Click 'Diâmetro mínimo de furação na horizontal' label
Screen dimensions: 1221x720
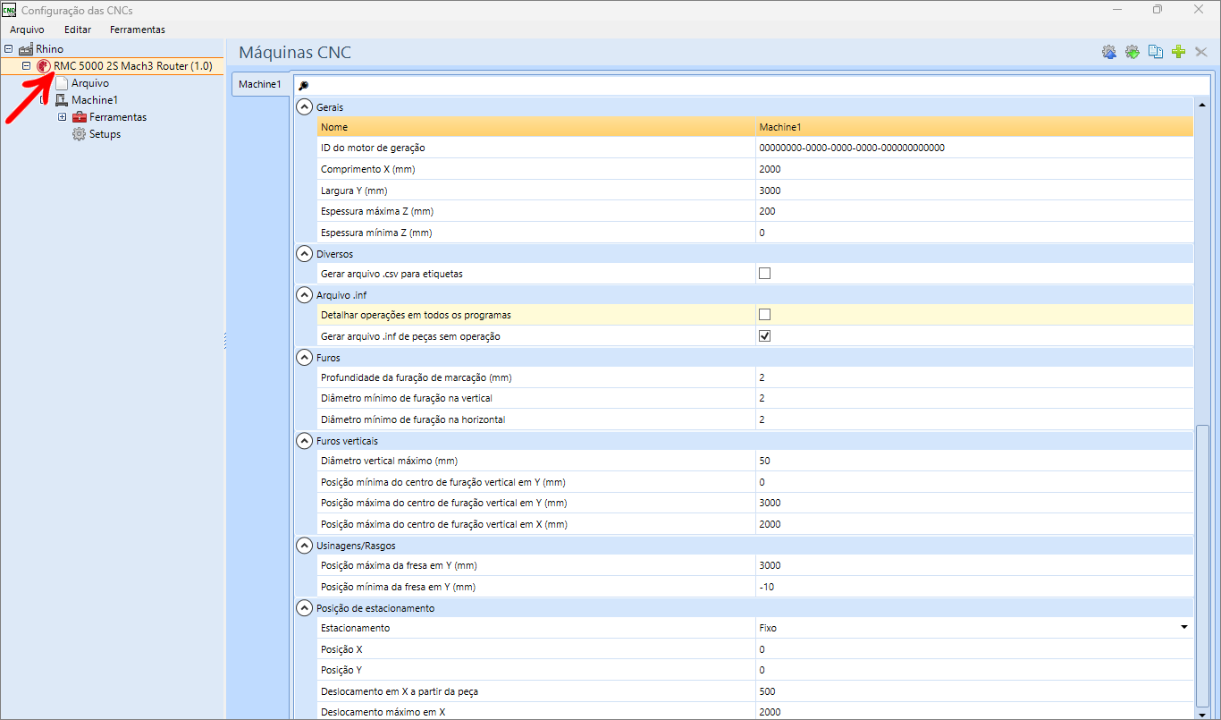click(x=413, y=419)
